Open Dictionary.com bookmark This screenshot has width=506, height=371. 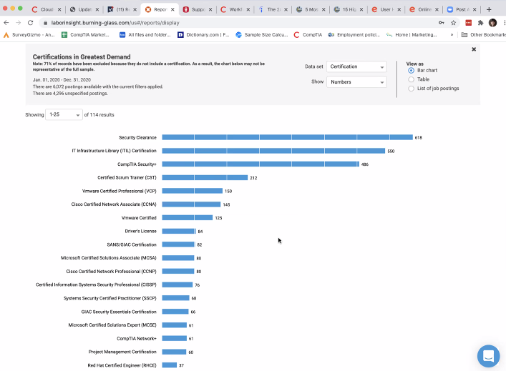pyautogui.click(x=203, y=34)
